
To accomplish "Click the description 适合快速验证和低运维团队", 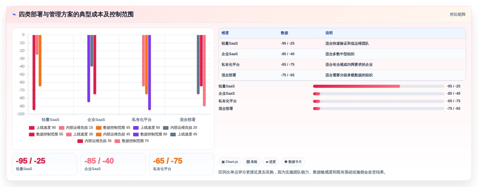I will (347, 43).
